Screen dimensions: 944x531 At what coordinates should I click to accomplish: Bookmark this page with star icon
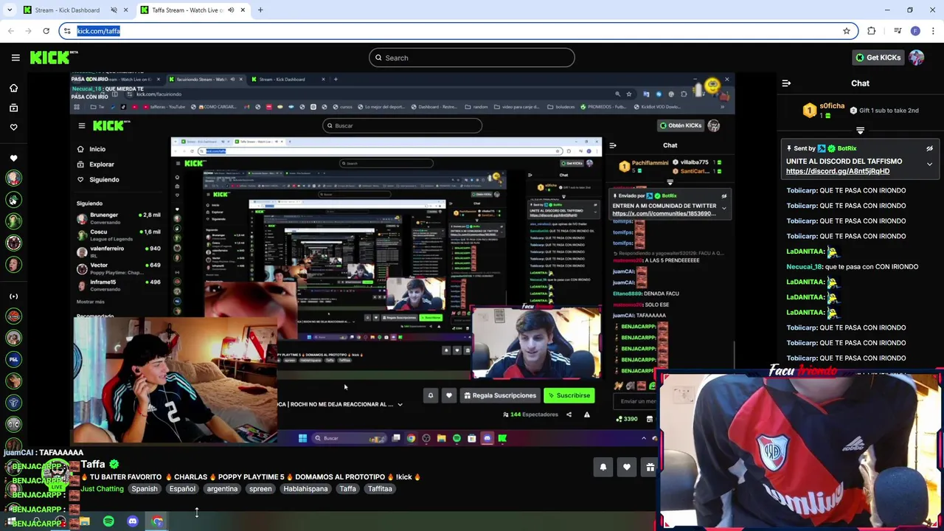(x=847, y=31)
